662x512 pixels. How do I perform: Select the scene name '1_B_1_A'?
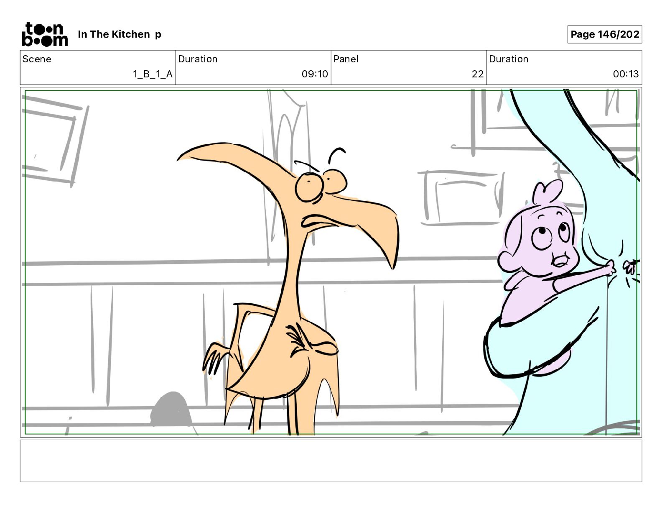(153, 74)
